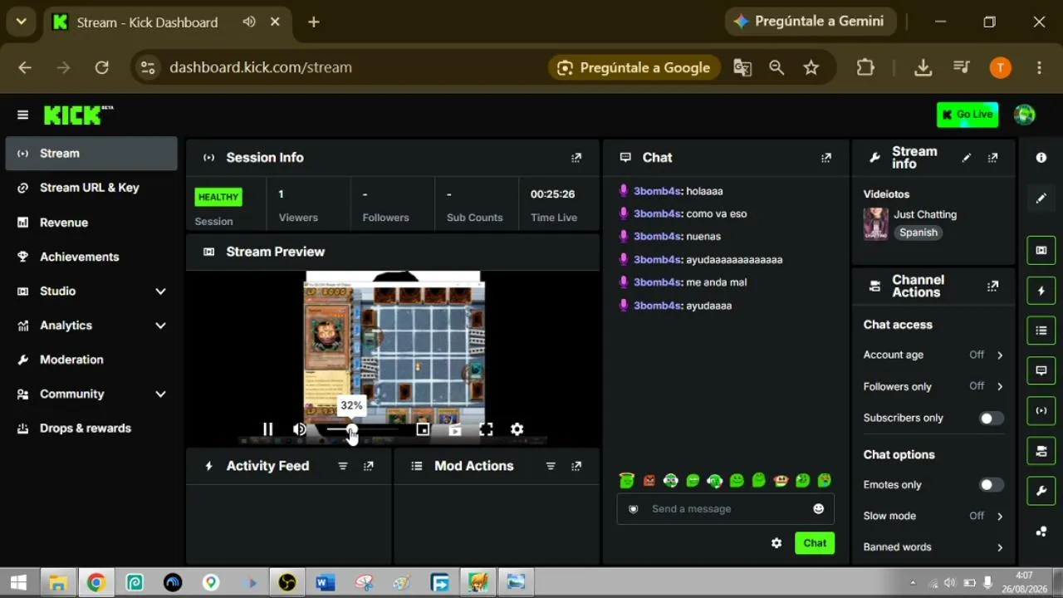This screenshot has width=1063, height=598.
Task: Reload the Kick dashboard page
Action: (102, 68)
